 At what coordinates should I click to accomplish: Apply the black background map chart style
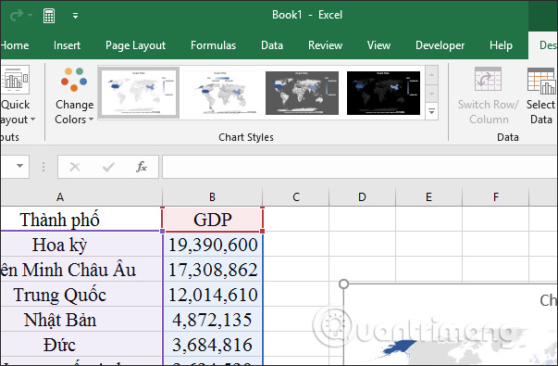pos(383,93)
